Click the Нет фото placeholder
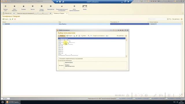This screenshot has width=185, height=104. 61,66
